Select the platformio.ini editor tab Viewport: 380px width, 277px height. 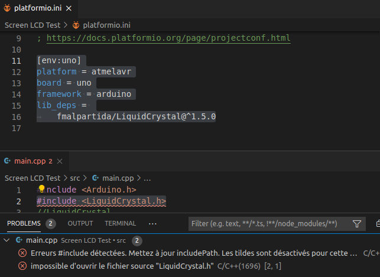39,8
